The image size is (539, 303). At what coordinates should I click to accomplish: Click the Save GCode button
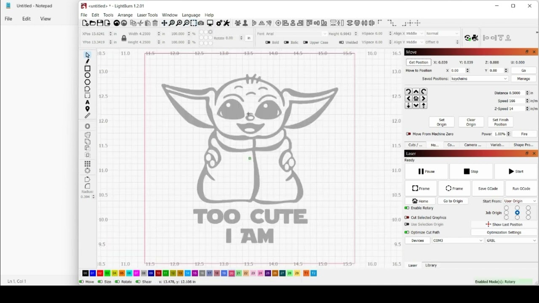click(488, 189)
